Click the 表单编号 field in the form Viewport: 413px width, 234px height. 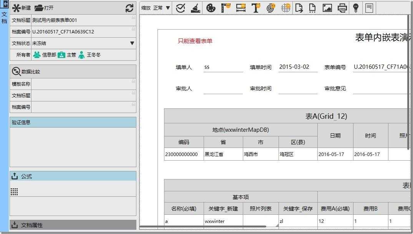pyautogui.click(x=381, y=67)
